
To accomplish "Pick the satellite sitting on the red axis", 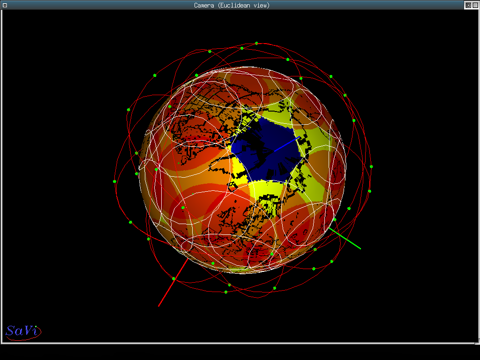I will tap(173, 279).
